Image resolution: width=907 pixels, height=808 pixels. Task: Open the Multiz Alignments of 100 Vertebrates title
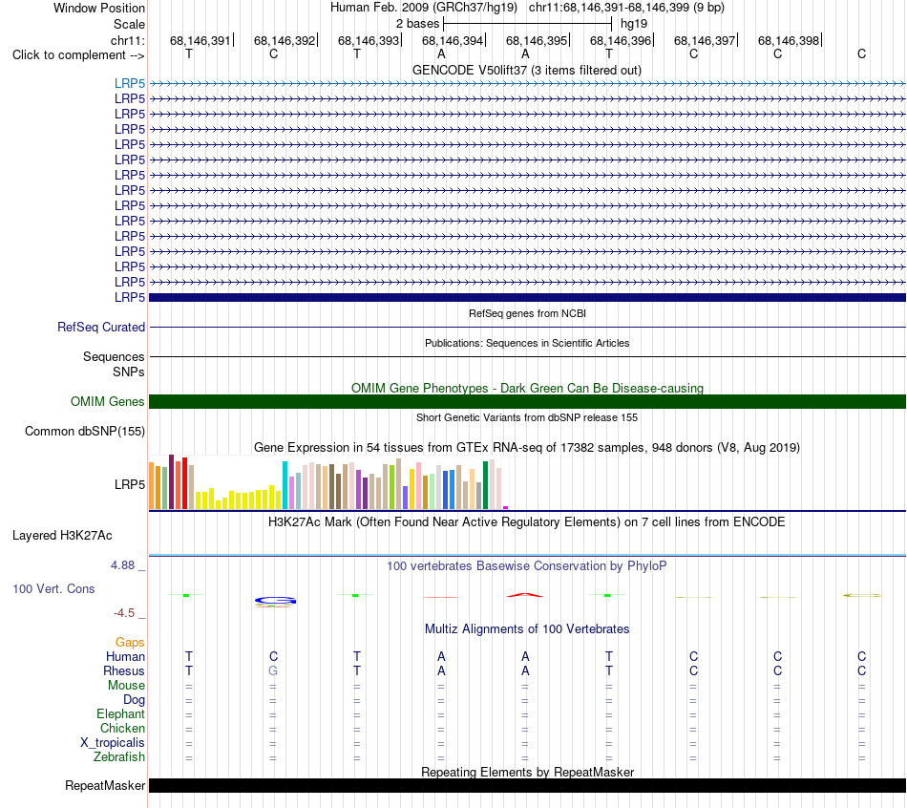point(527,628)
